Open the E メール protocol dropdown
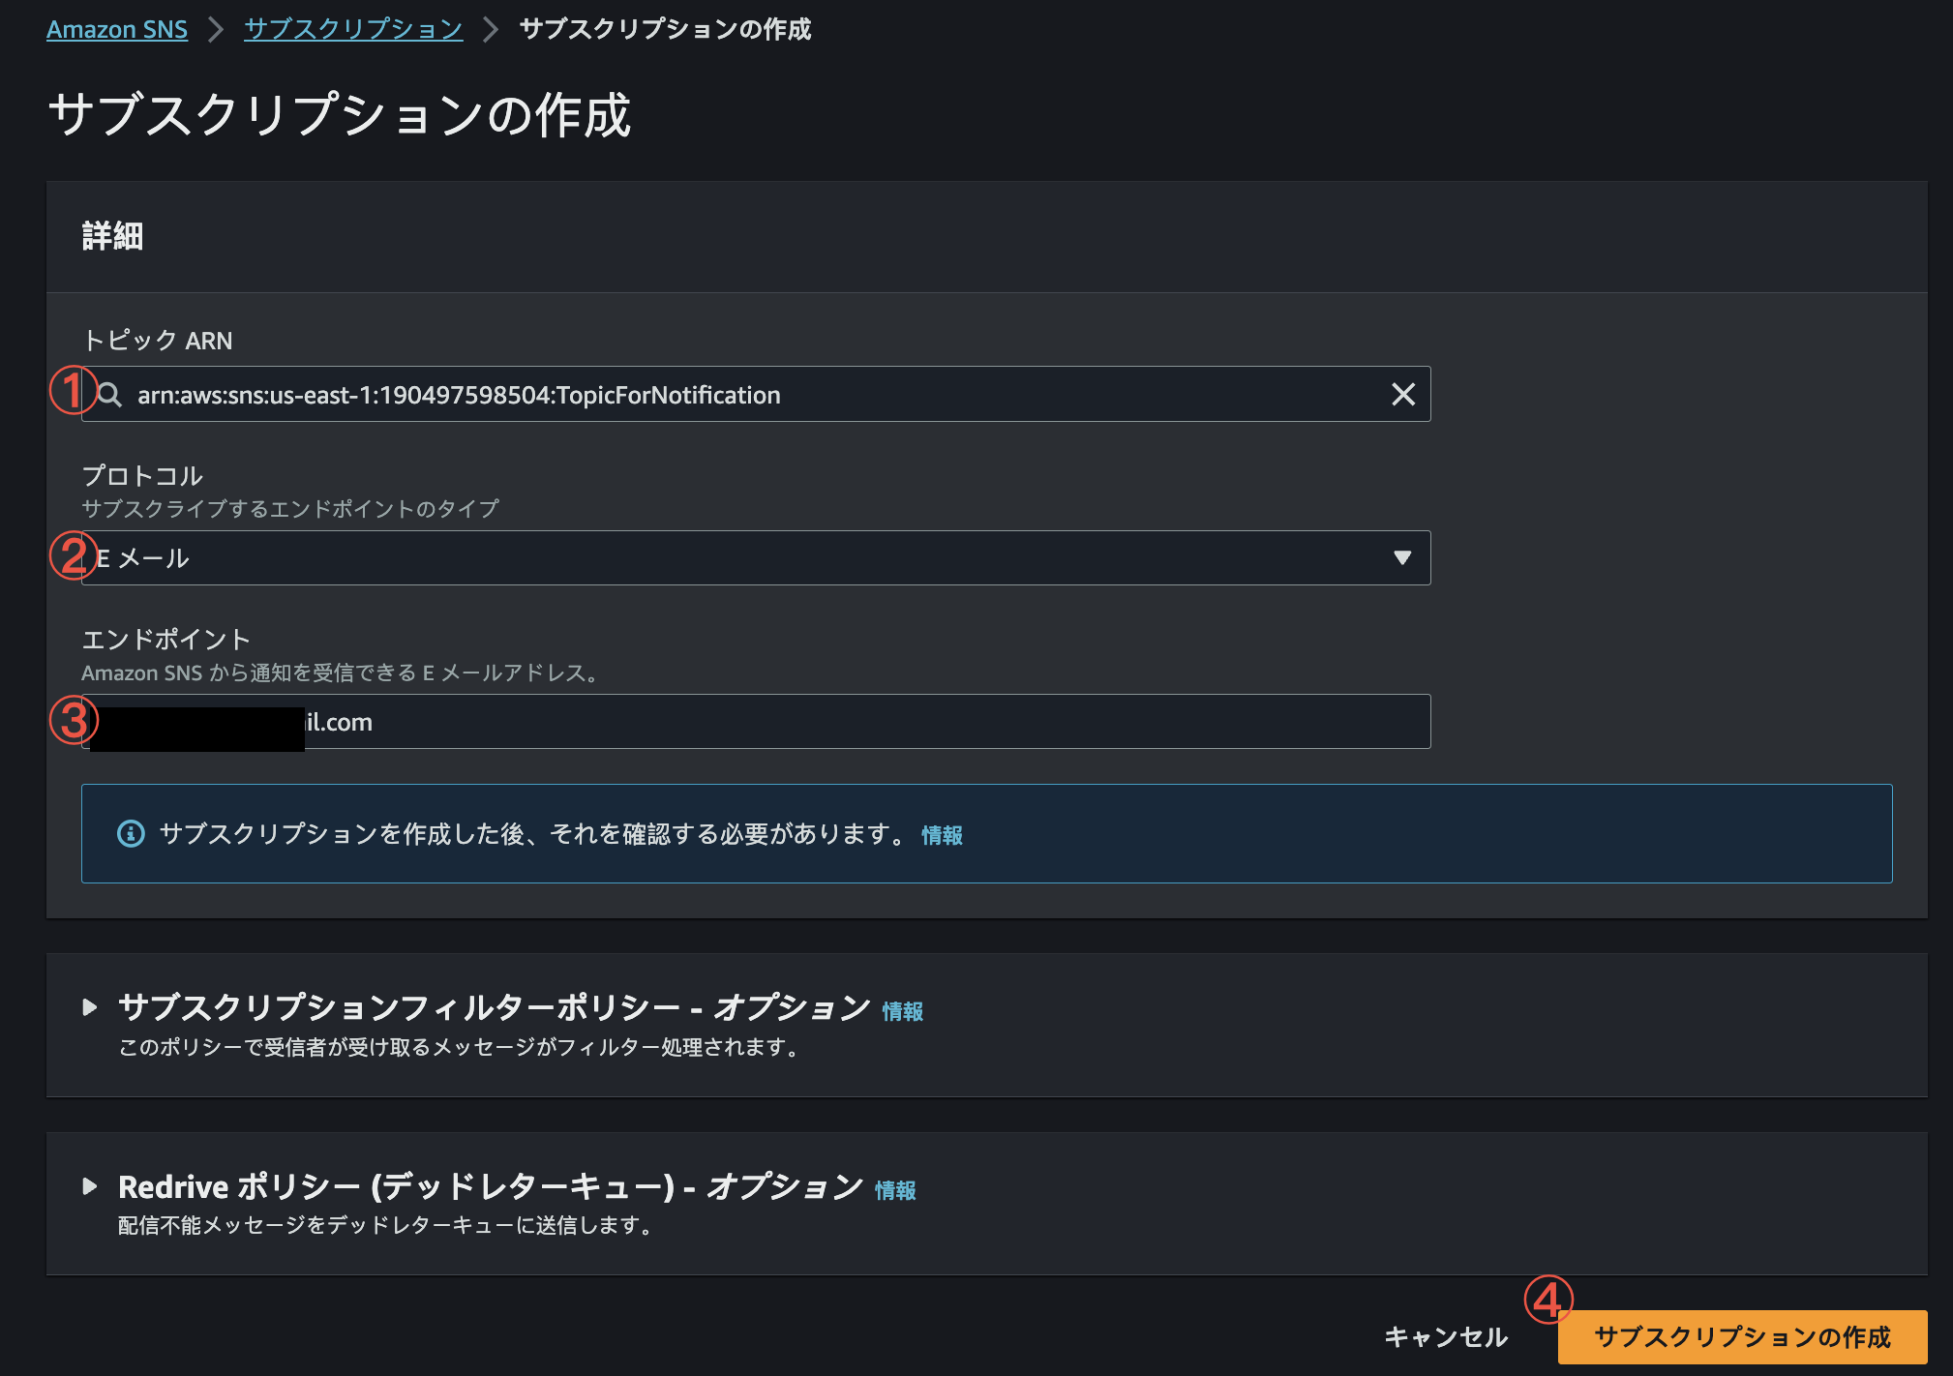Screen dimensions: 1953x1376 click(x=755, y=558)
